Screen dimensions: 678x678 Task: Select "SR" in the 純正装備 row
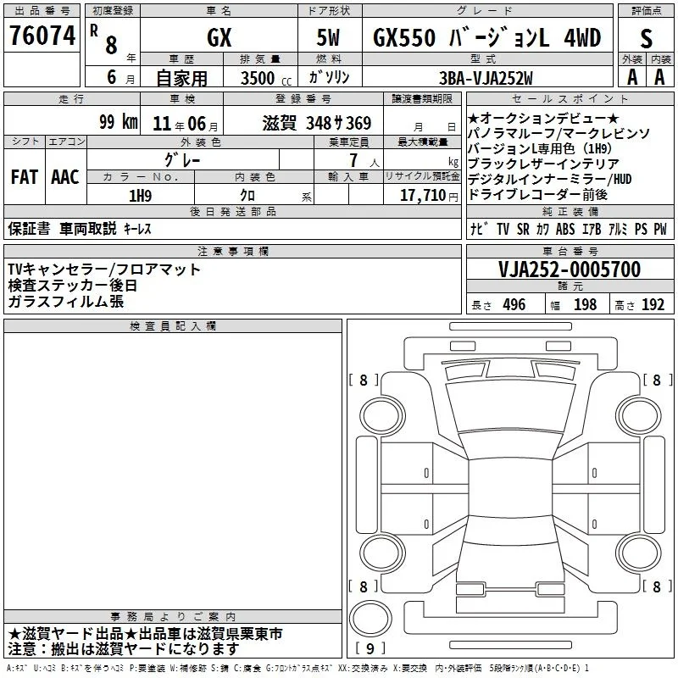coord(523,229)
